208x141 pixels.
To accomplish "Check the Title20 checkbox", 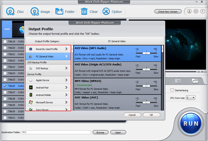I will tap(5, 48).
